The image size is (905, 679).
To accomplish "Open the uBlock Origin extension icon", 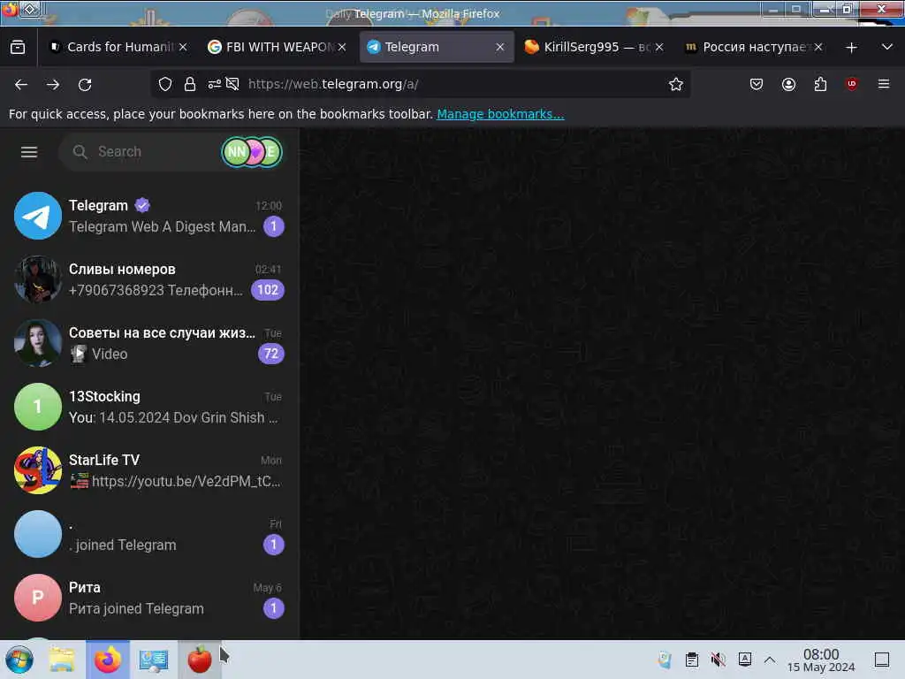I will point(852,84).
